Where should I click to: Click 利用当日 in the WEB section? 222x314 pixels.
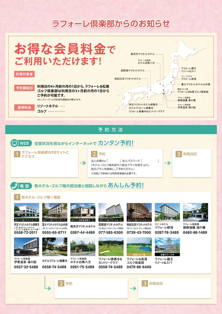190,154
